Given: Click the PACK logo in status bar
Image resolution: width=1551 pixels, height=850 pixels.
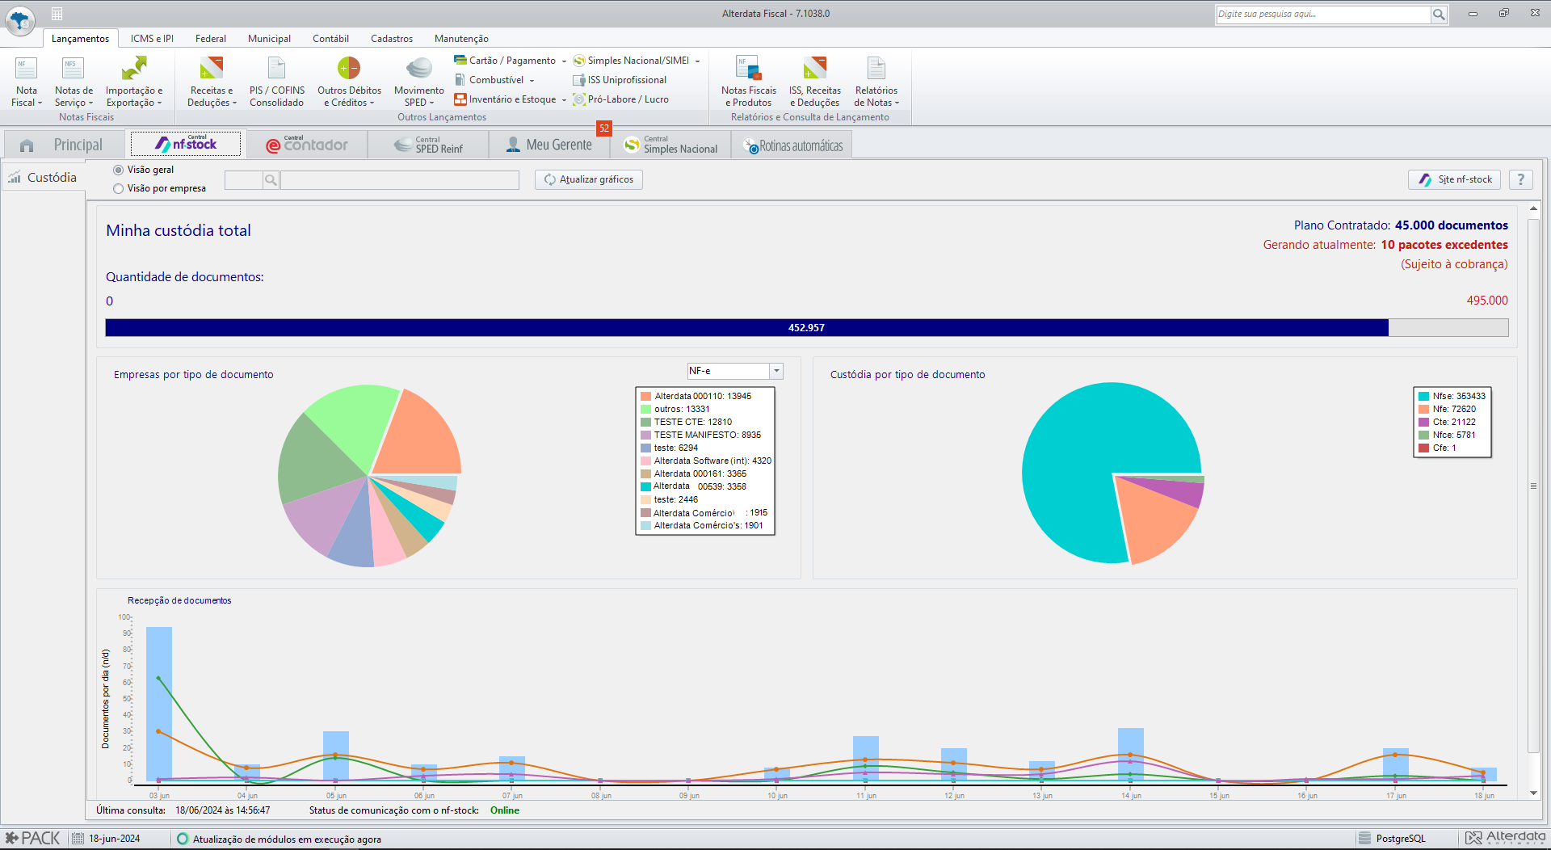Looking at the screenshot, I should (x=32, y=839).
